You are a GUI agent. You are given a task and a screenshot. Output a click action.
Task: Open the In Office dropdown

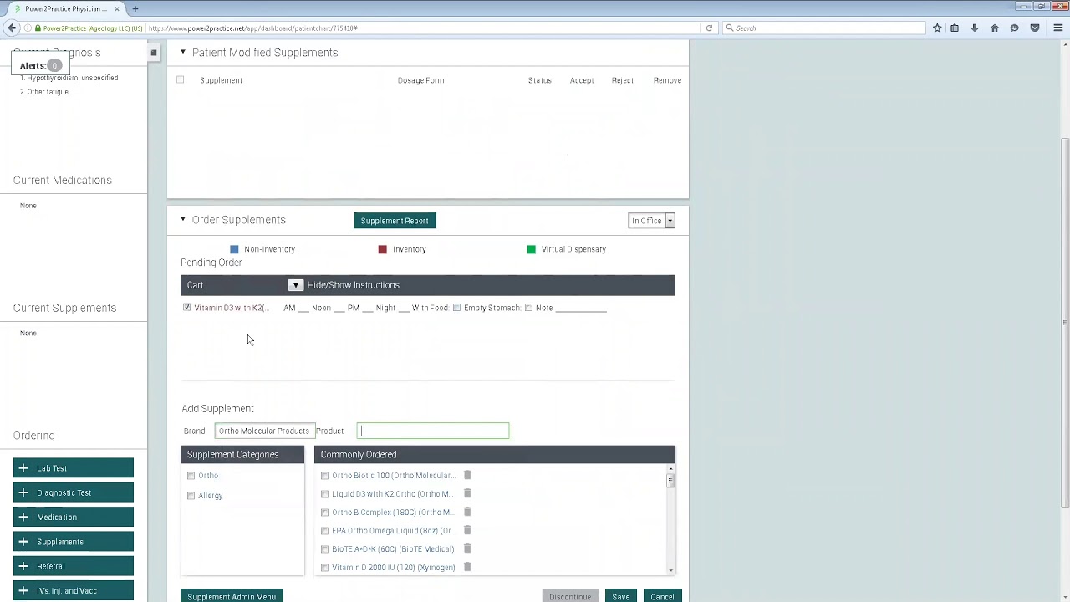(x=652, y=221)
